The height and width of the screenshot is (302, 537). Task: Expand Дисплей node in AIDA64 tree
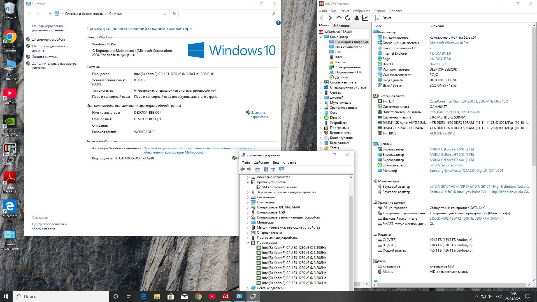(x=321, y=97)
